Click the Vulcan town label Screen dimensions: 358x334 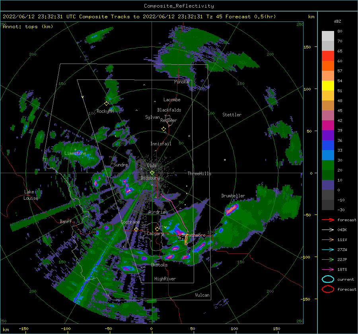click(202, 295)
